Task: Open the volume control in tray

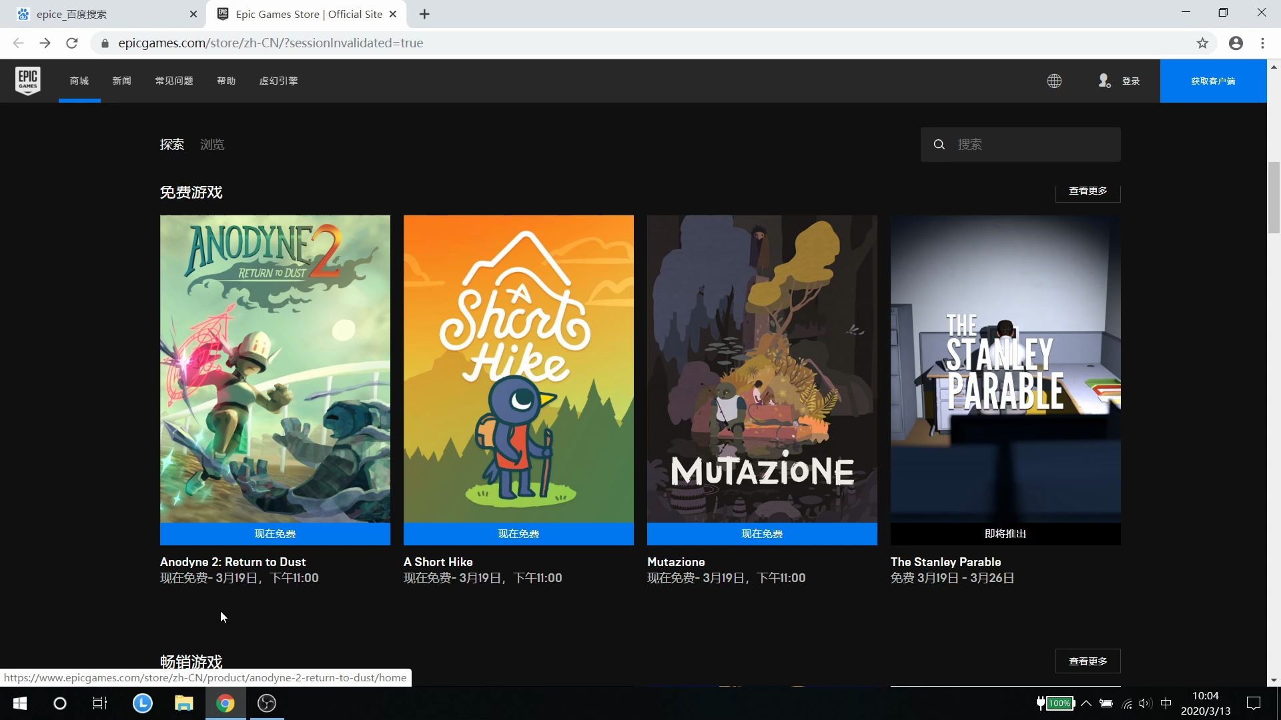Action: point(1146,703)
